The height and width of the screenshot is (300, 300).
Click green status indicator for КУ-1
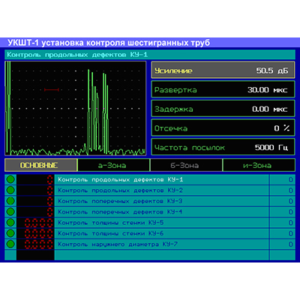coord(10,179)
